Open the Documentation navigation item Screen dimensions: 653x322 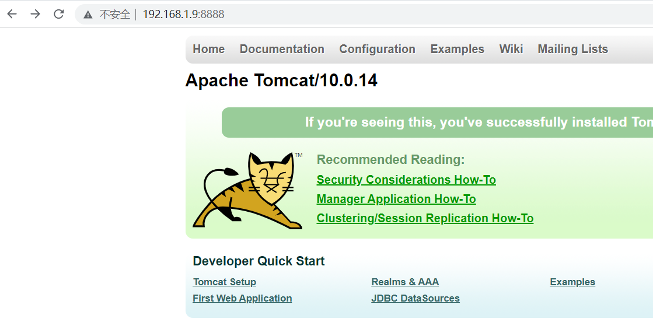click(282, 49)
